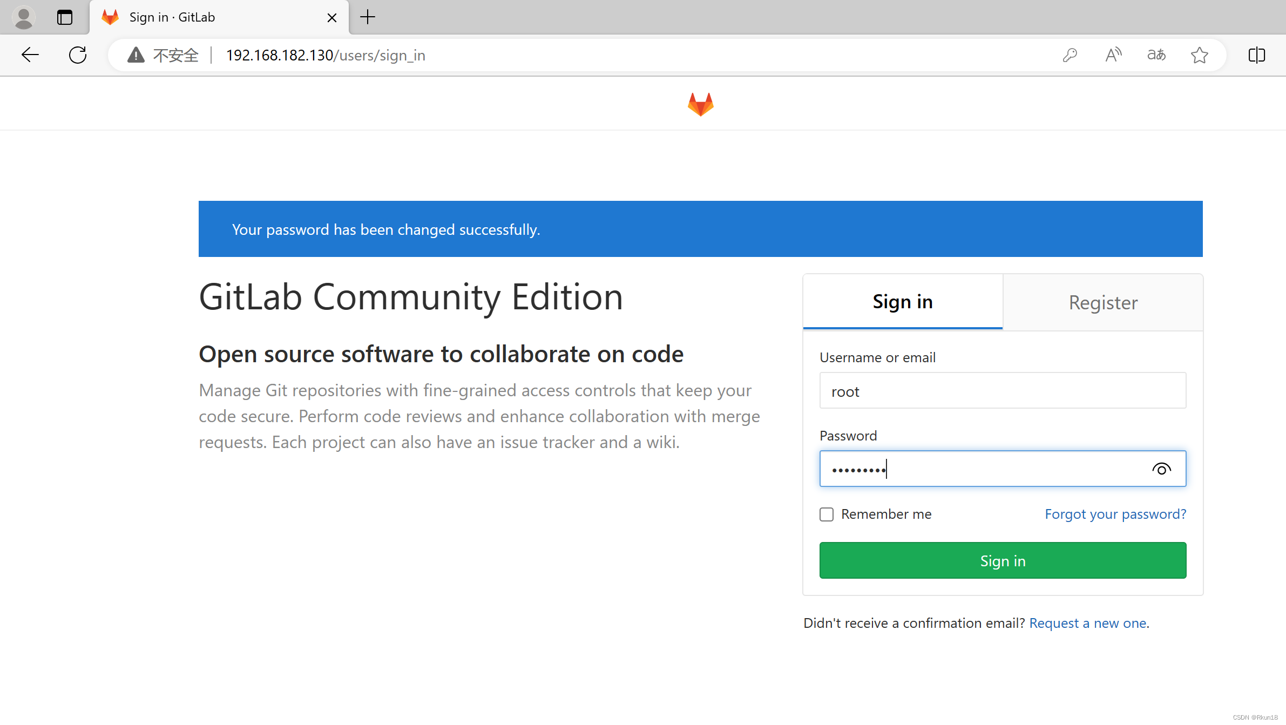Open split screen icon in toolbar
This screenshot has height=725, width=1286.
coord(1257,55)
